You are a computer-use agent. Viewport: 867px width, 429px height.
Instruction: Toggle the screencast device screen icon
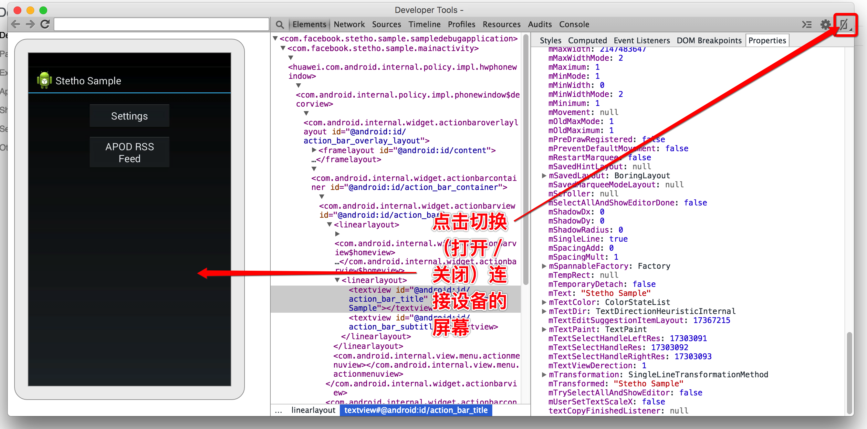point(844,25)
